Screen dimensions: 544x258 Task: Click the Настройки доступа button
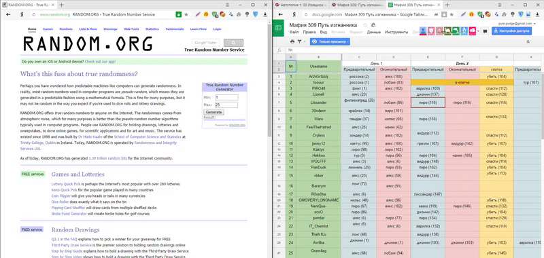(511, 31)
